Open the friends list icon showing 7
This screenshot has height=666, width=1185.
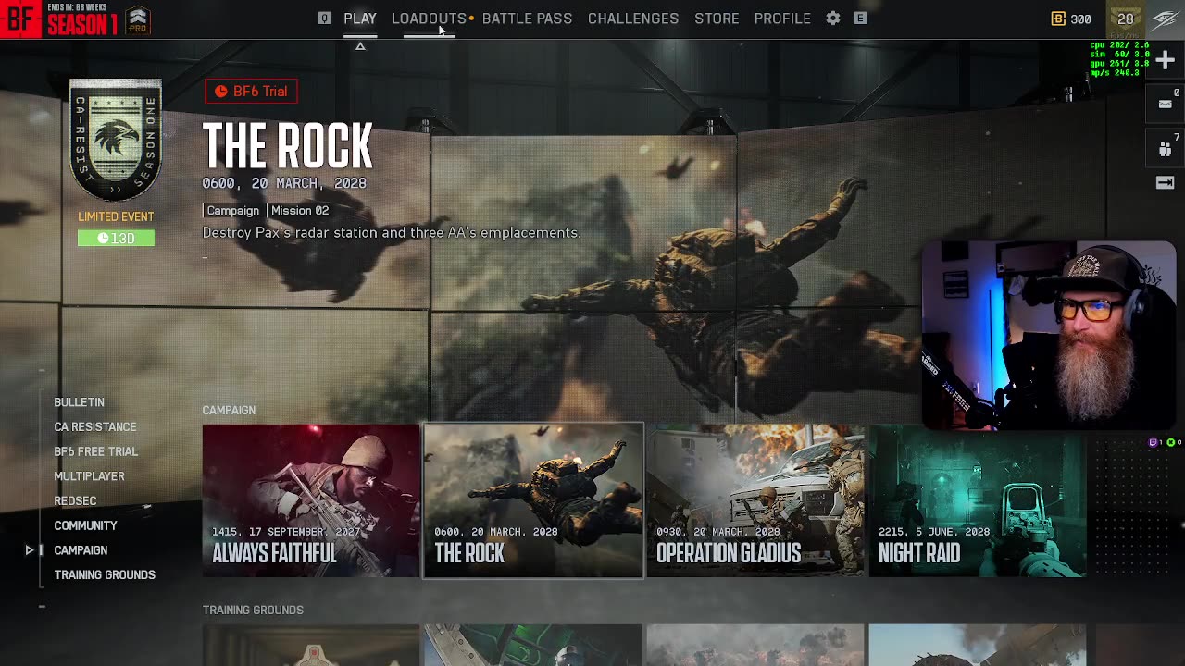pos(1165,149)
